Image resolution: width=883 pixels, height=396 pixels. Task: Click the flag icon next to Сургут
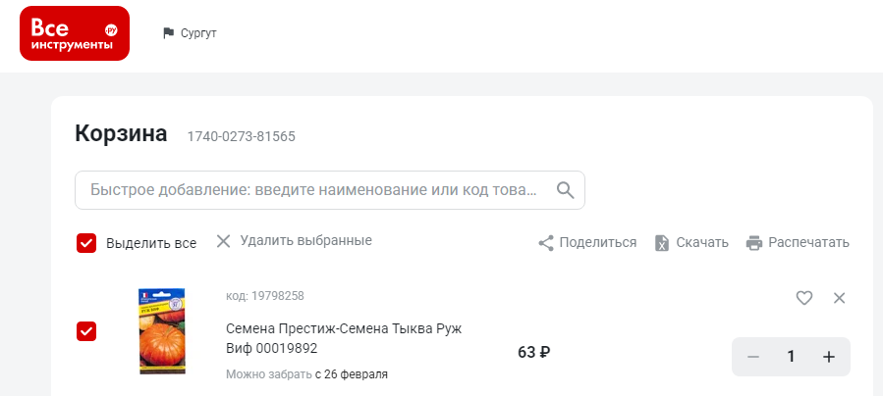click(168, 33)
